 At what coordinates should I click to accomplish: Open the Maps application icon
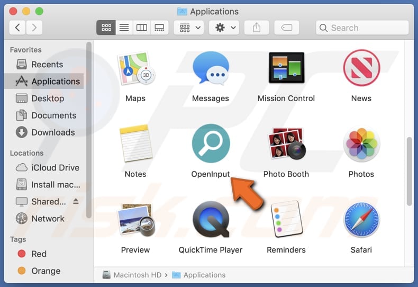[x=135, y=68]
